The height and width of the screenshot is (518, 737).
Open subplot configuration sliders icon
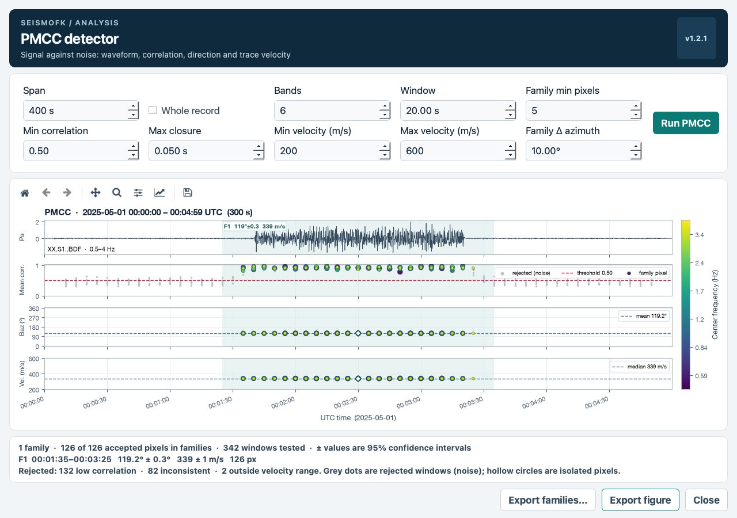138,193
